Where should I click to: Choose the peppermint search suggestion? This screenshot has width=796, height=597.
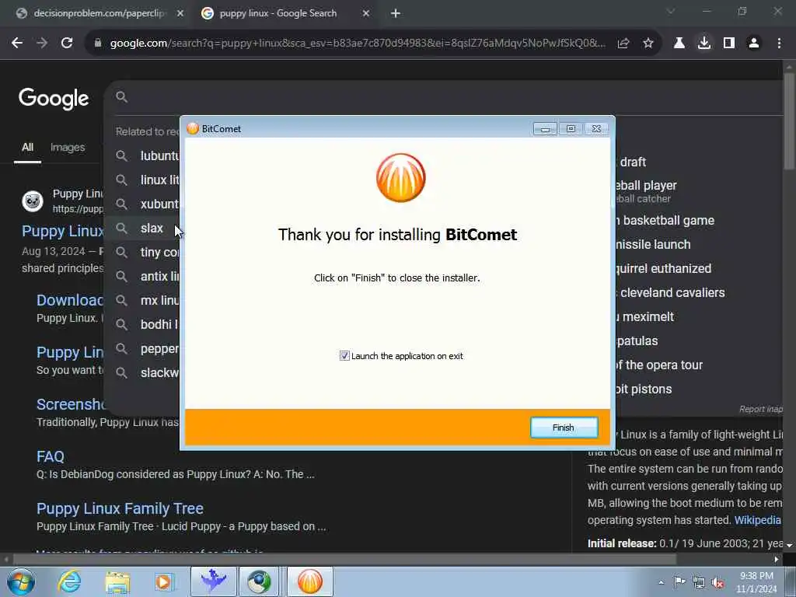(x=142, y=349)
